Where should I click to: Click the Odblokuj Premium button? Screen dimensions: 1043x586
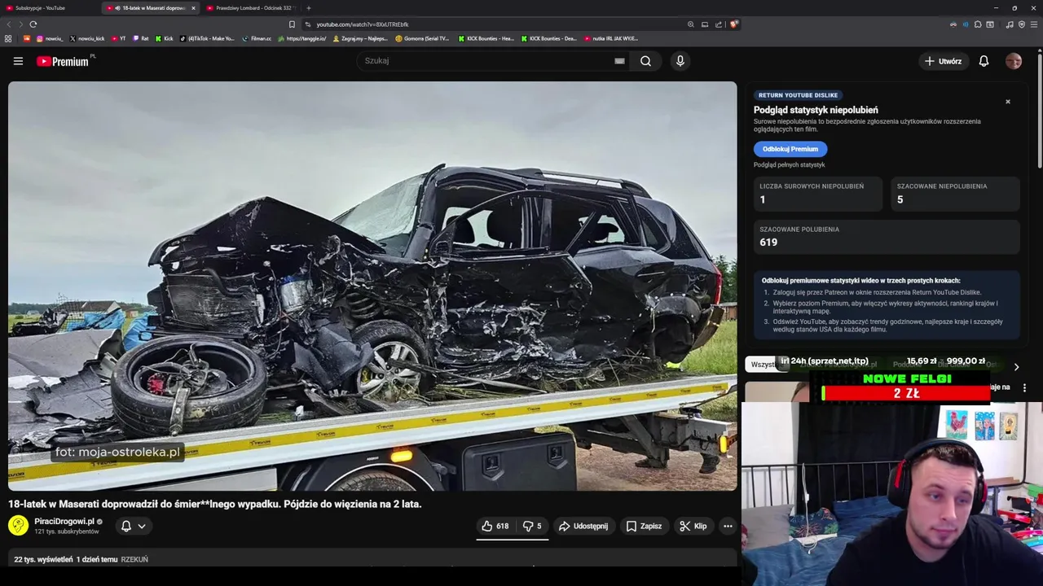coord(790,149)
